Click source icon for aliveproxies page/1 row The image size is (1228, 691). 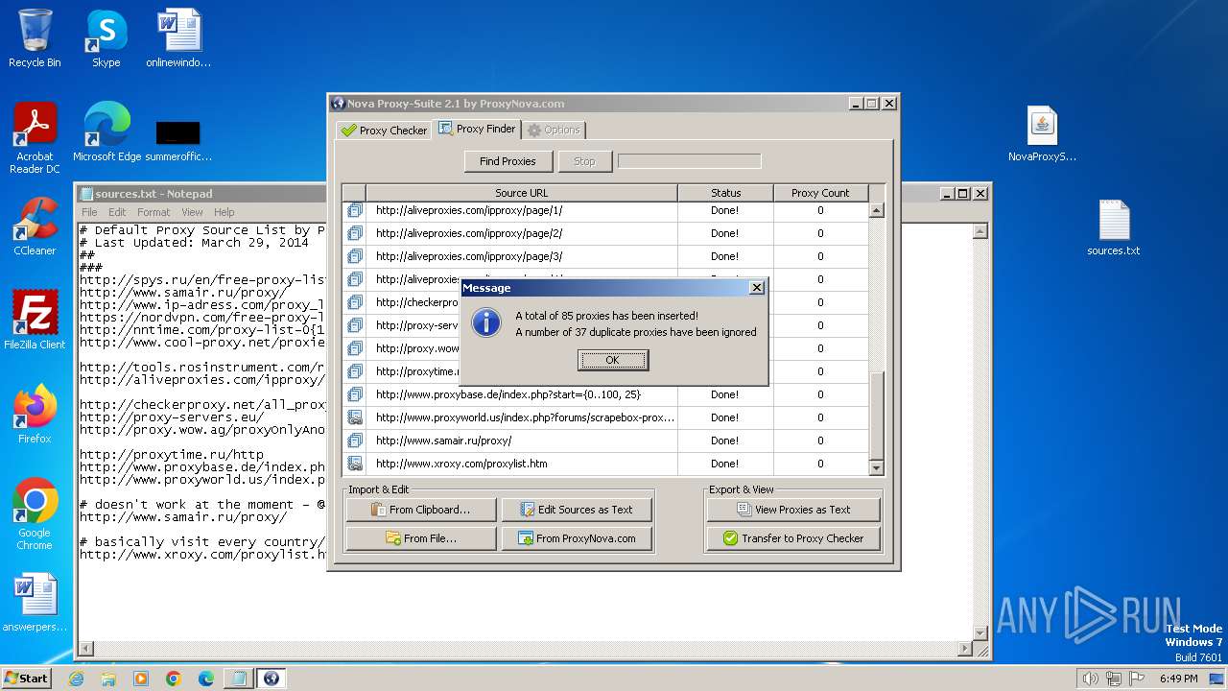coord(355,210)
